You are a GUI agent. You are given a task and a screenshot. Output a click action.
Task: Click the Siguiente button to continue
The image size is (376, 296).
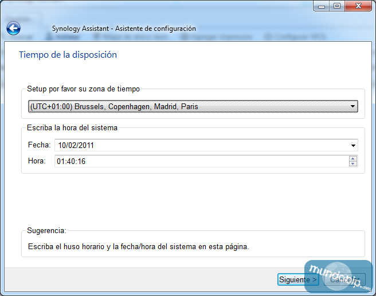click(x=298, y=279)
